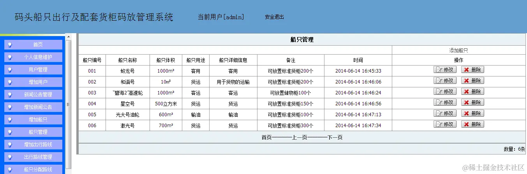The width and height of the screenshot is (527, 174).
Task: Edit ship 002 和谐号 with 修改
Action: coord(445,81)
